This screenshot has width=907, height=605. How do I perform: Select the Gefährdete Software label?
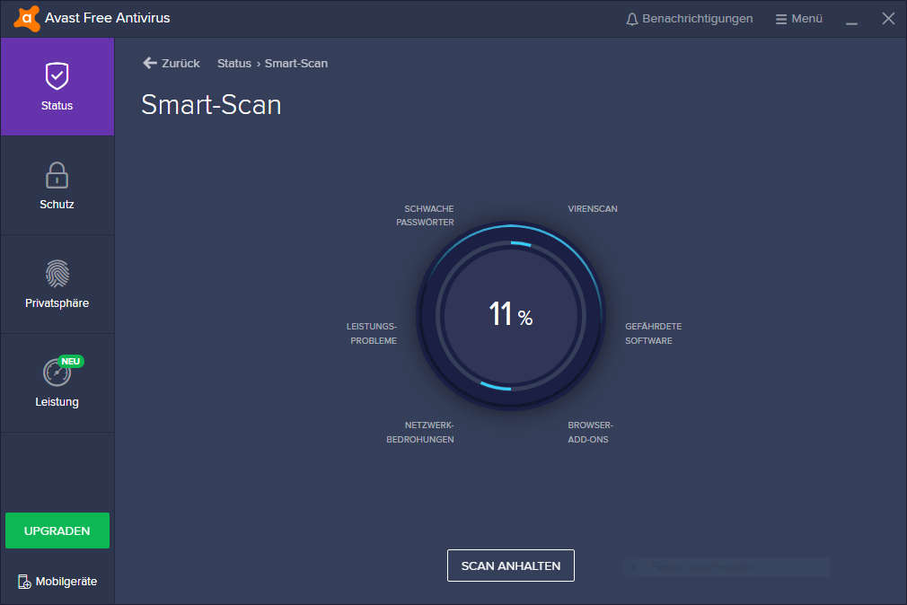tap(653, 334)
